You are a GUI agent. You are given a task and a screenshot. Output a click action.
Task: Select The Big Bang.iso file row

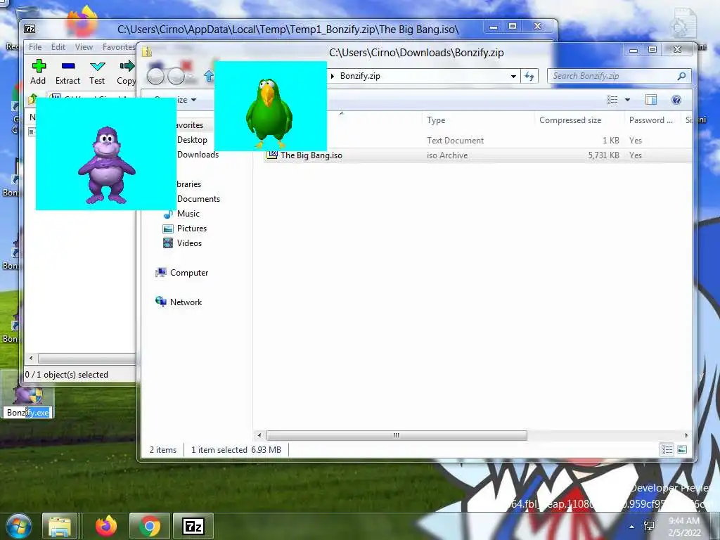tap(477, 155)
